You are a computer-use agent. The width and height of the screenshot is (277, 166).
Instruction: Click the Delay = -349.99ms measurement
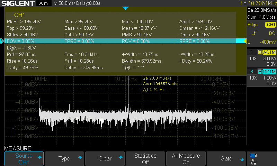click(83, 67)
